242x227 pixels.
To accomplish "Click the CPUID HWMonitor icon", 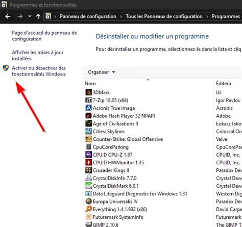I will [88, 162].
